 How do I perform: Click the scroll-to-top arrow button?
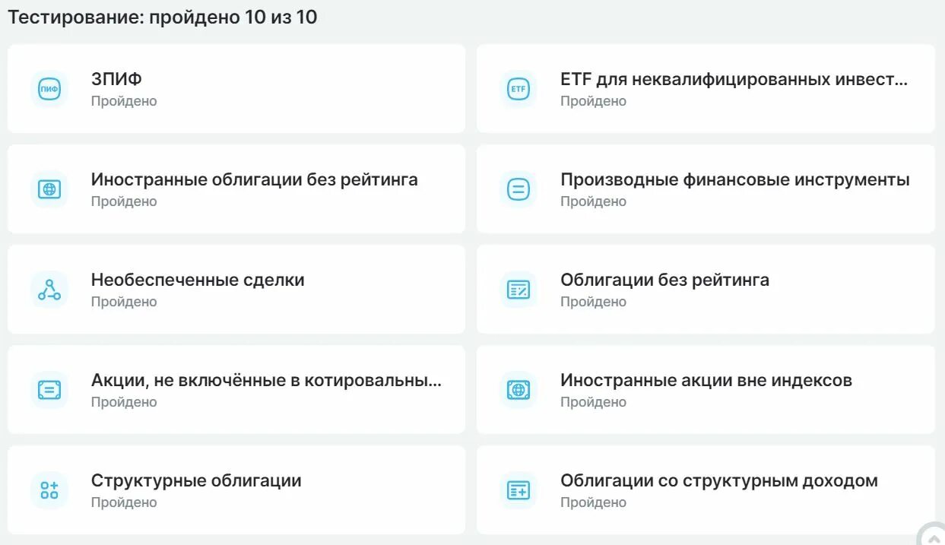click(x=931, y=534)
